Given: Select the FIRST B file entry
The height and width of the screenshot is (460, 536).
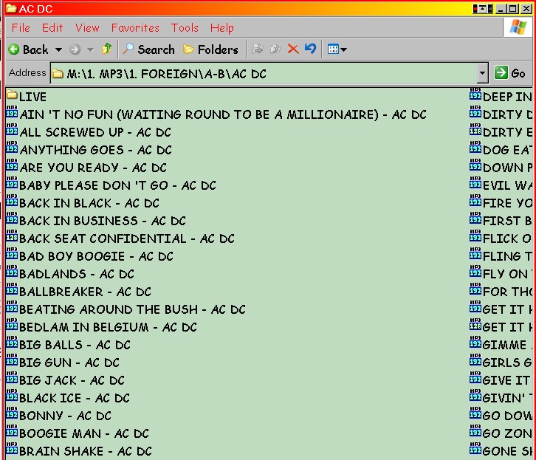Looking at the screenshot, I should point(501,221).
